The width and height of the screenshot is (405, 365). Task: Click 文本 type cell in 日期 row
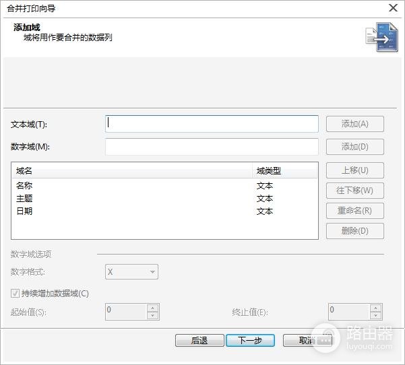pyautogui.click(x=265, y=211)
